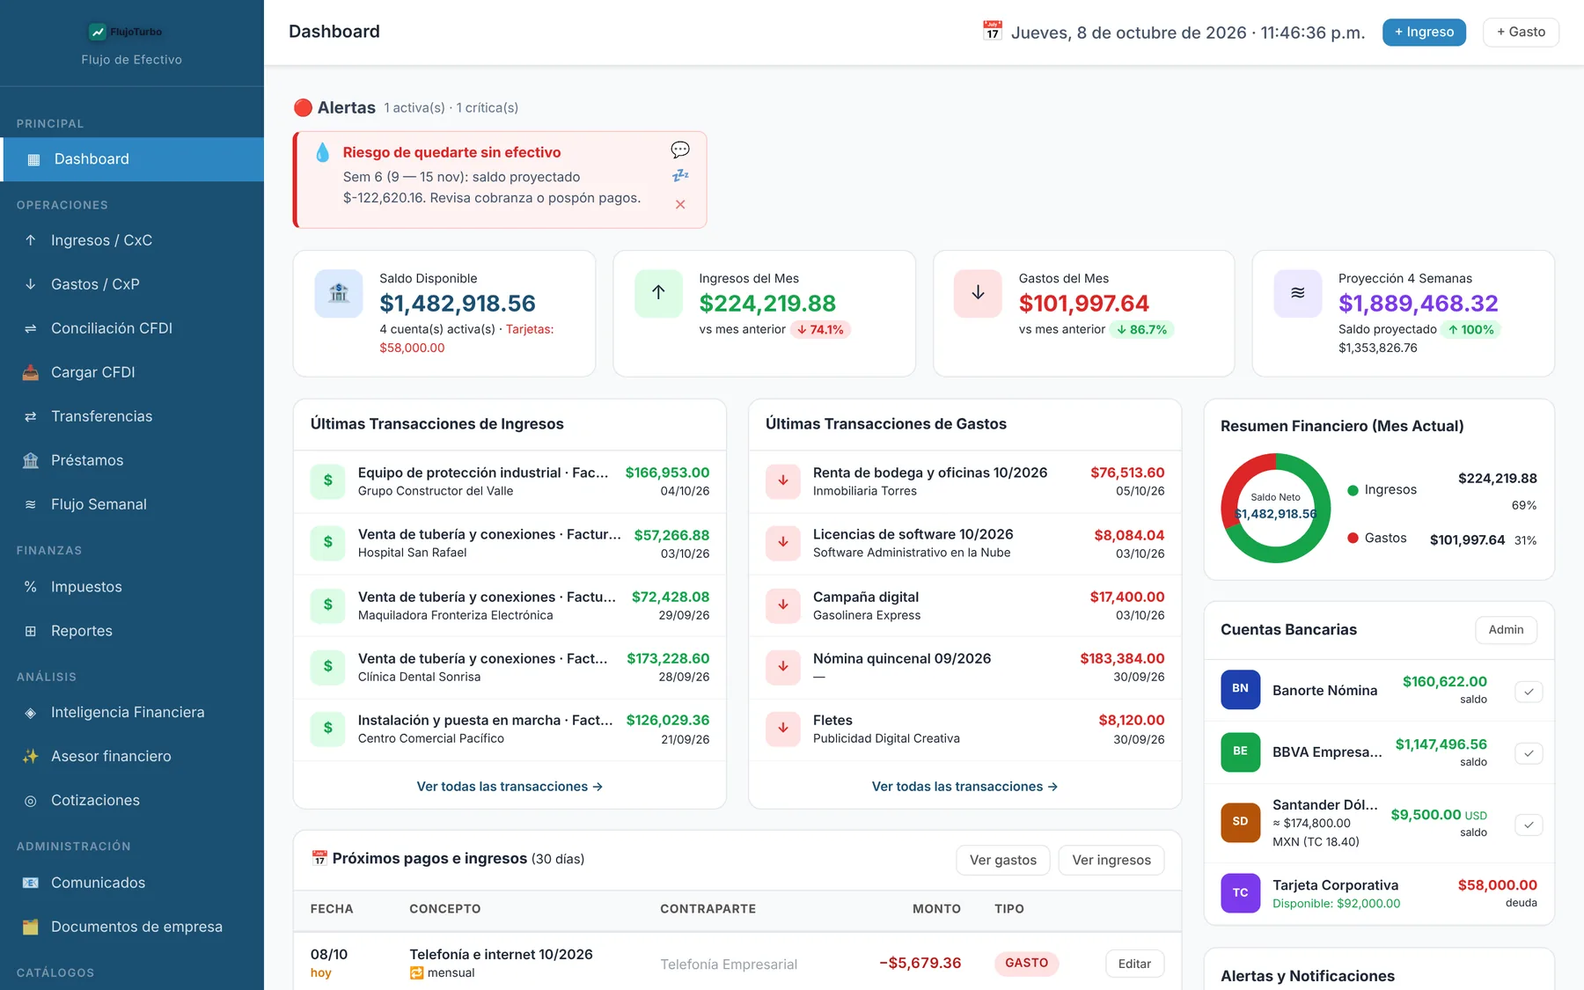Open Ingresos / CxC in sidebar
1584x990 pixels.
pyautogui.click(x=132, y=240)
